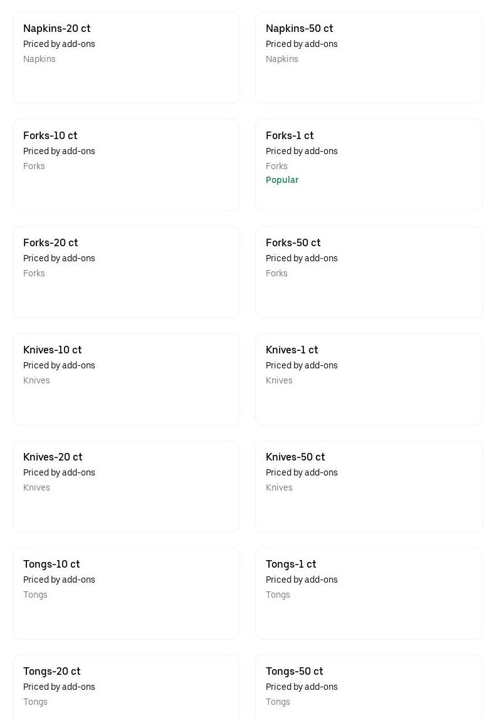Click the Popular badge on Forks-1 ct
The width and height of the screenshot is (504, 718).
click(282, 180)
